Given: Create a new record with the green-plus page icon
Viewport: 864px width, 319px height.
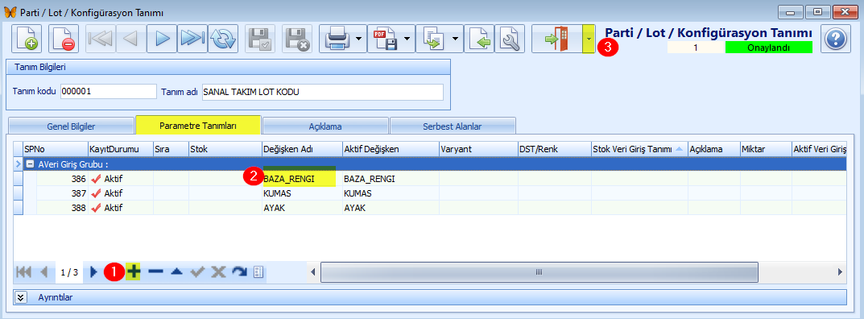Looking at the screenshot, I should pos(27,39).
